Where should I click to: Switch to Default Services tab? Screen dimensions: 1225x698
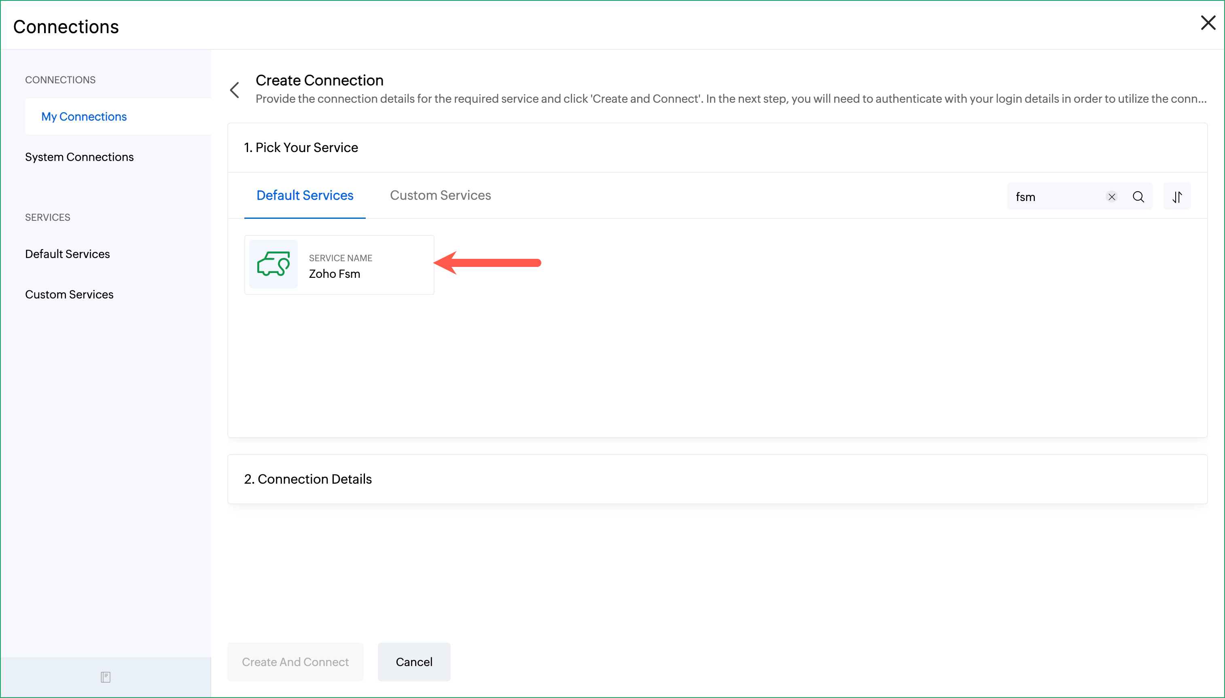point(305,195)
